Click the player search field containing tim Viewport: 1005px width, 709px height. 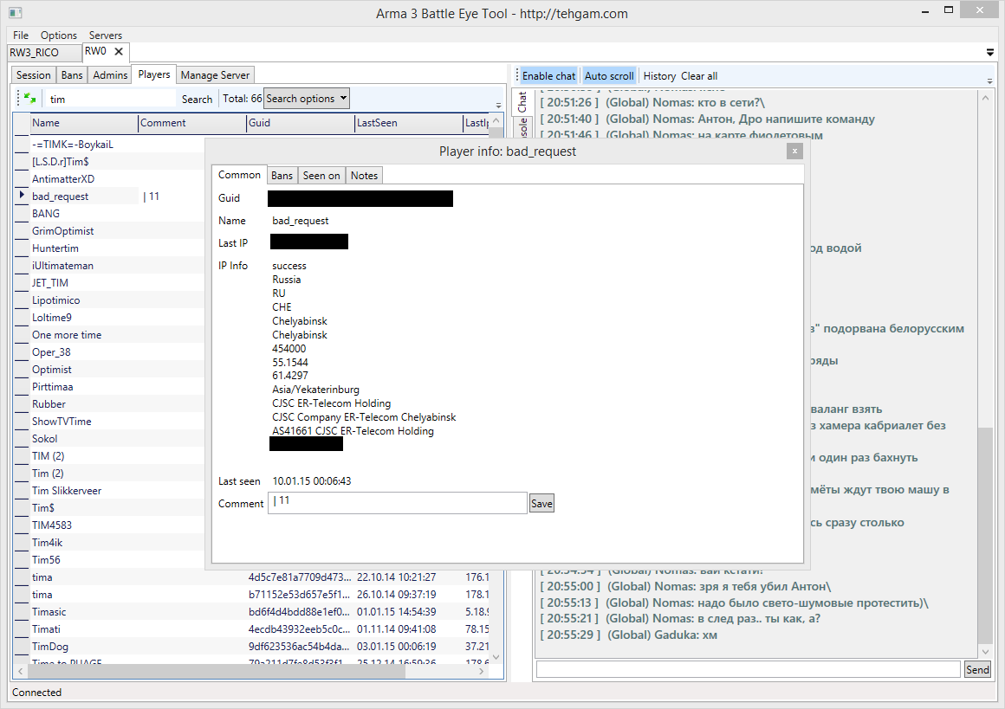109,99
